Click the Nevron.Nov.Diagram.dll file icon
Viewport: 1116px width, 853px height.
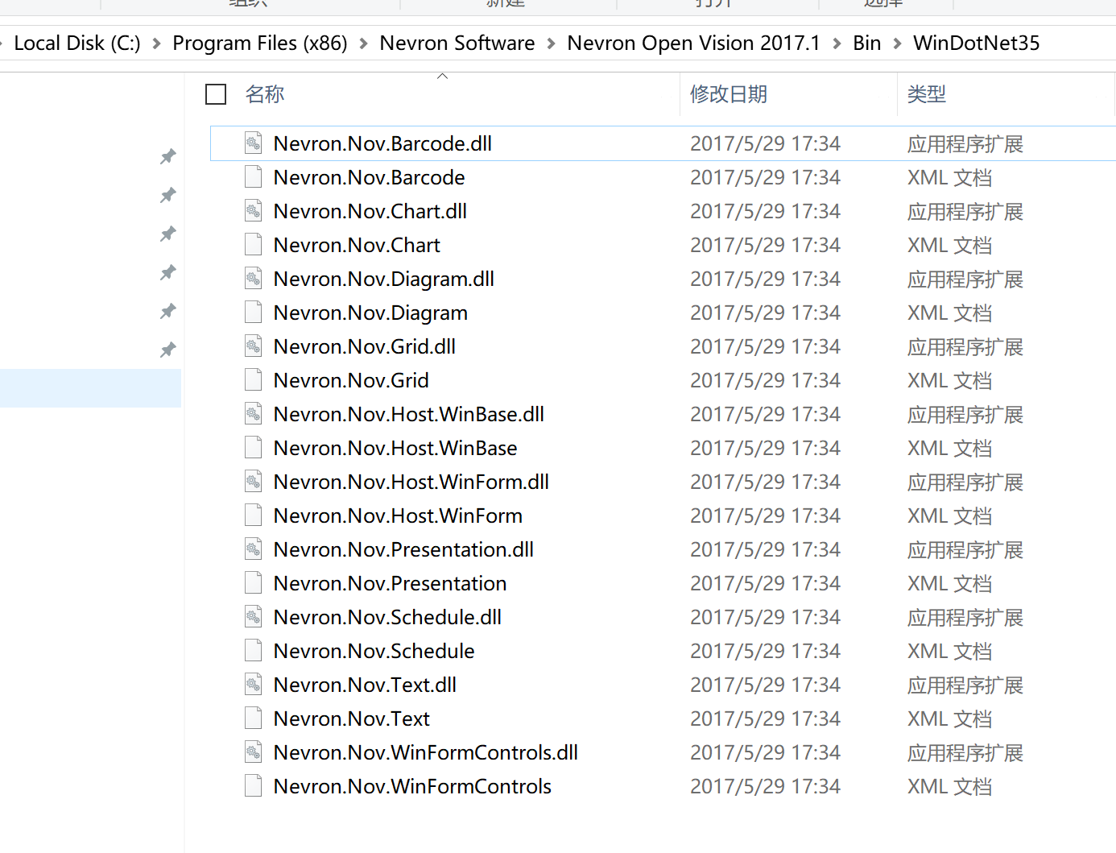[x=253, y=279]
